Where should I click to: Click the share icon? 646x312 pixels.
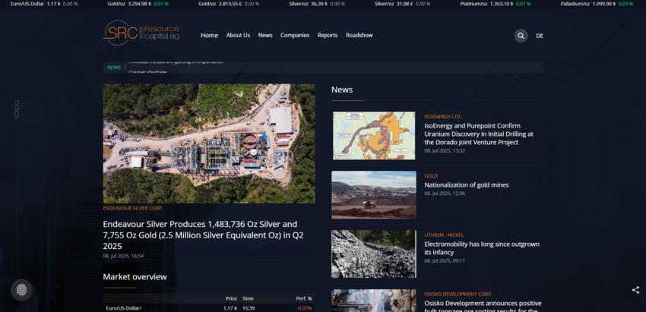tap(635, 290)
